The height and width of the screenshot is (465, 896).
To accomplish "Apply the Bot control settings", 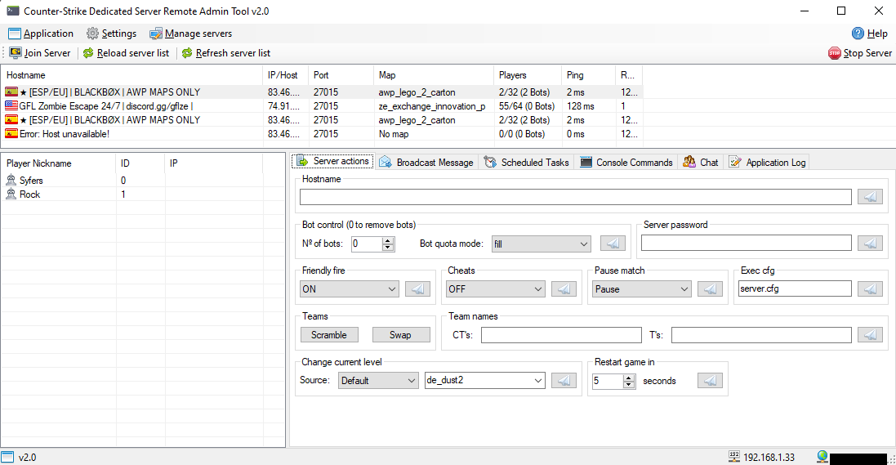I will pos(613,244).
